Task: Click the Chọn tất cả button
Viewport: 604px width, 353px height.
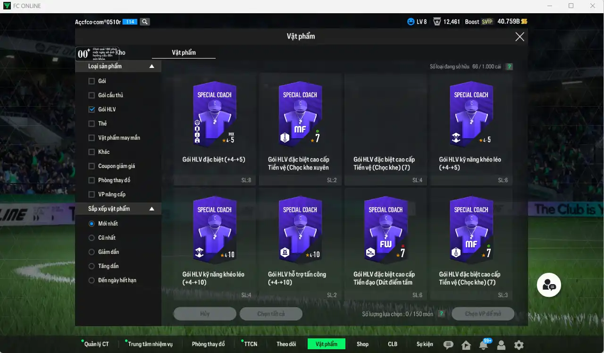Action: point(271,314)
